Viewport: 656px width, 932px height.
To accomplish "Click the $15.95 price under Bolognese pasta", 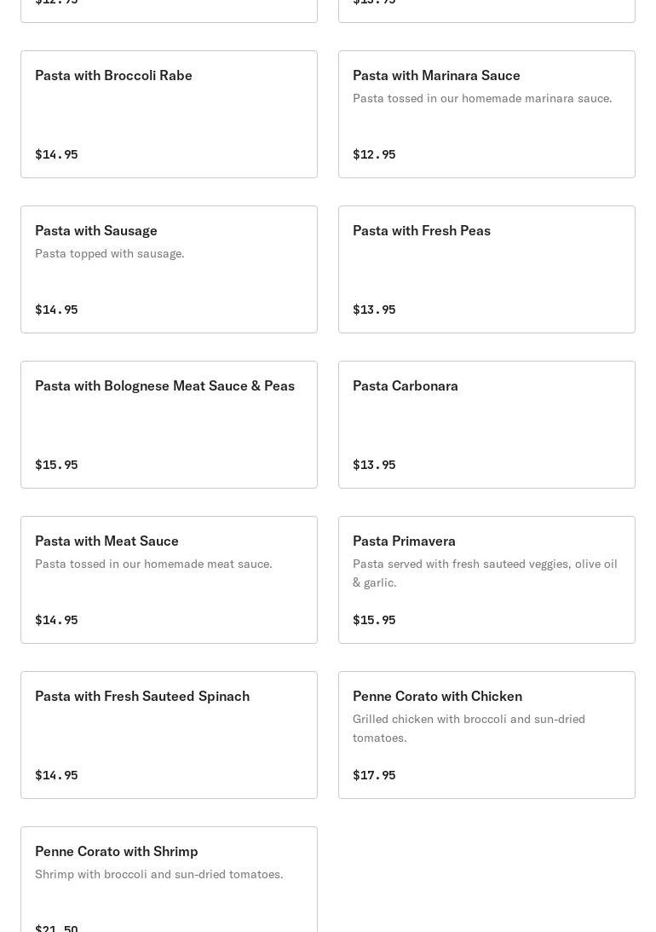I will [x=56, y=465].
